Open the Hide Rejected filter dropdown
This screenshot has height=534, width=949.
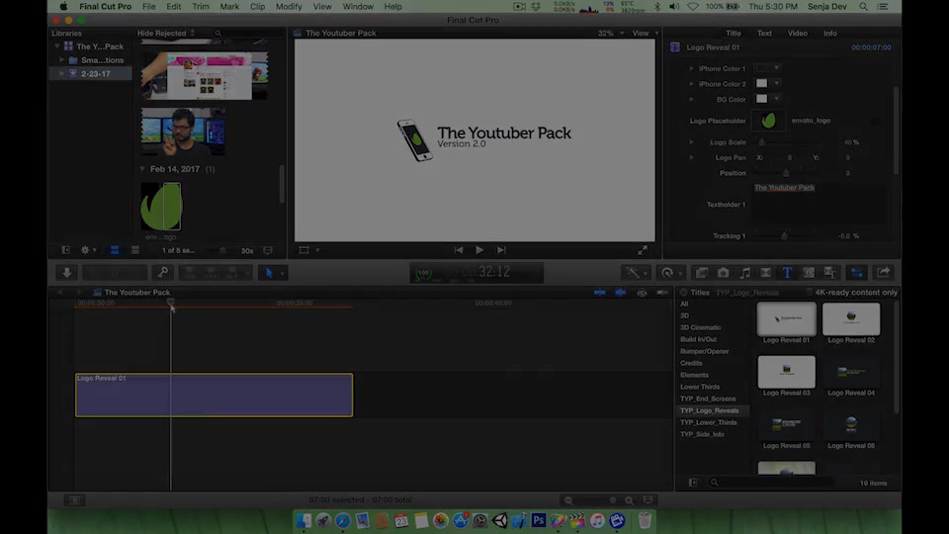click(x=166, y=34)
